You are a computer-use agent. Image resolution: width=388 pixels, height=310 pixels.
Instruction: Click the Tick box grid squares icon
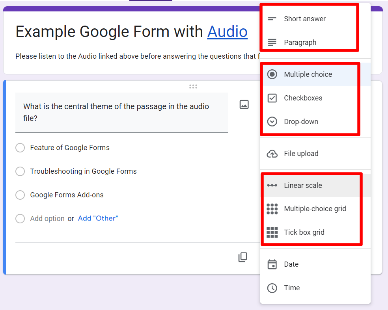pyautogui.click(x=272, y=232)
